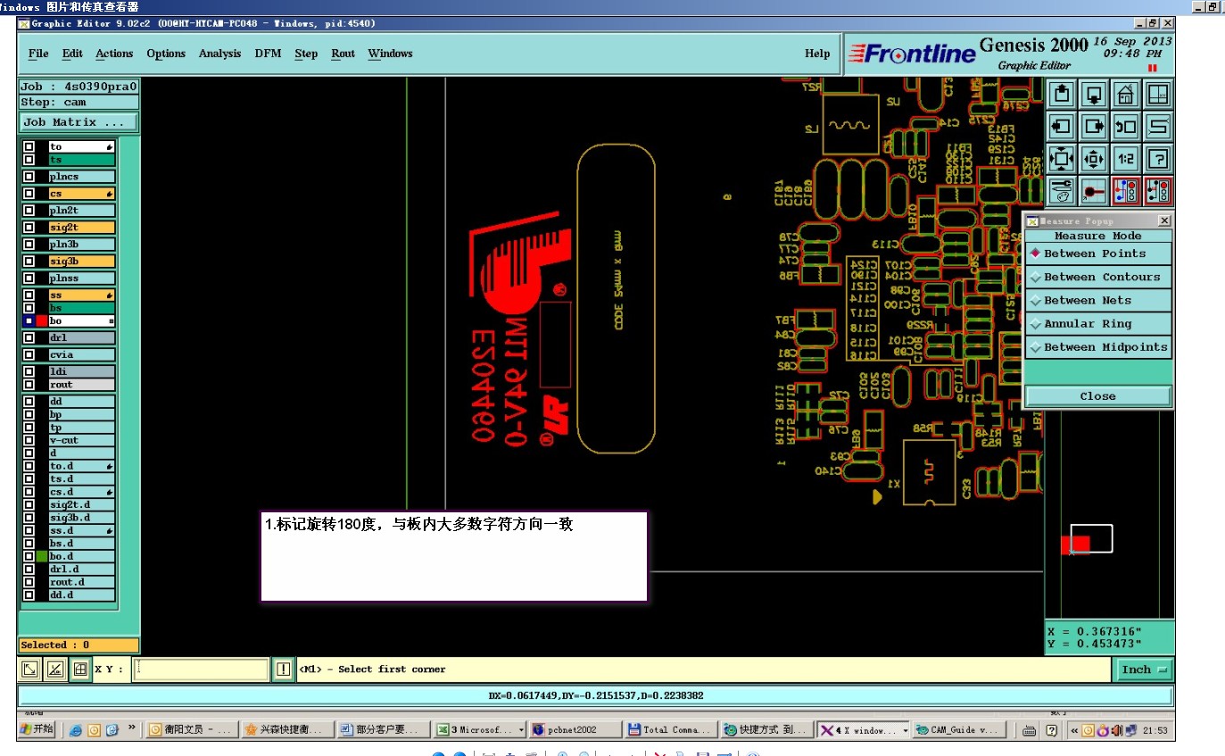This screenshot has height=756, width=1225.
Task: Select the Between Nets measure mode
Action: (x=1097, y=301)
